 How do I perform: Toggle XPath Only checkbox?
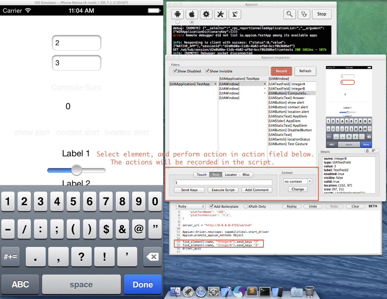coord(246,206)
